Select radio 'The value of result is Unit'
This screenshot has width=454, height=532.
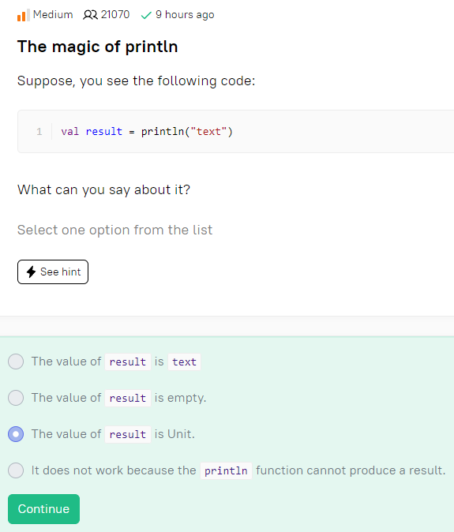pyautogui.click(x=16, y=434)
